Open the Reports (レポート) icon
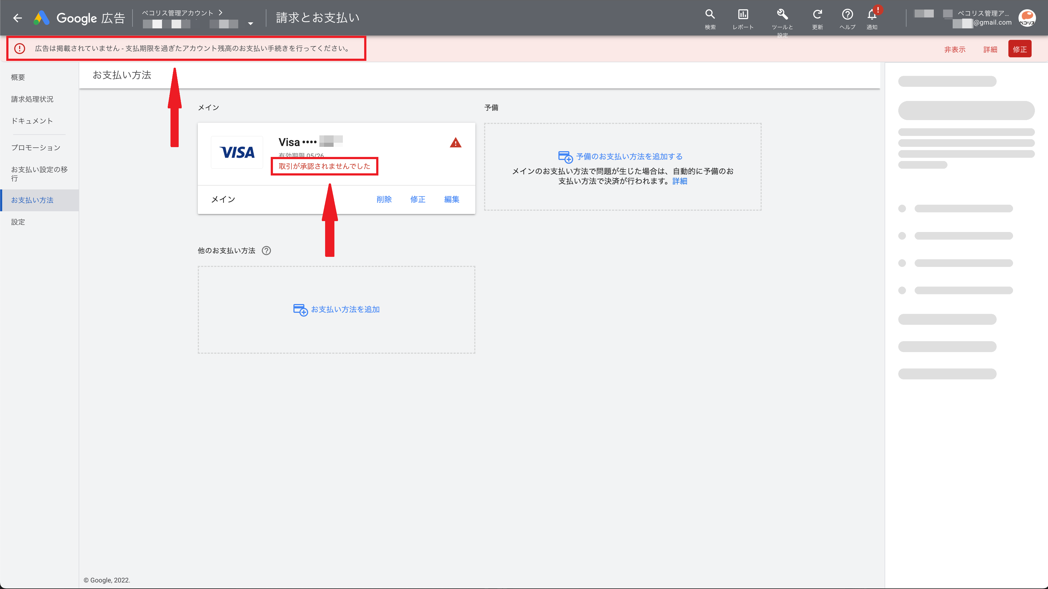This screenshot has height=589, width=1048. coord(743,15)
